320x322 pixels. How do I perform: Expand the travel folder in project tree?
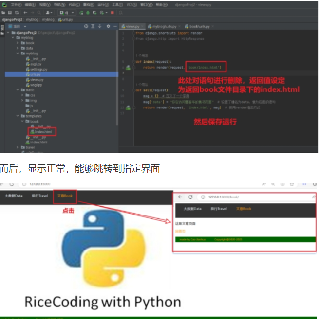pos(18,147)
